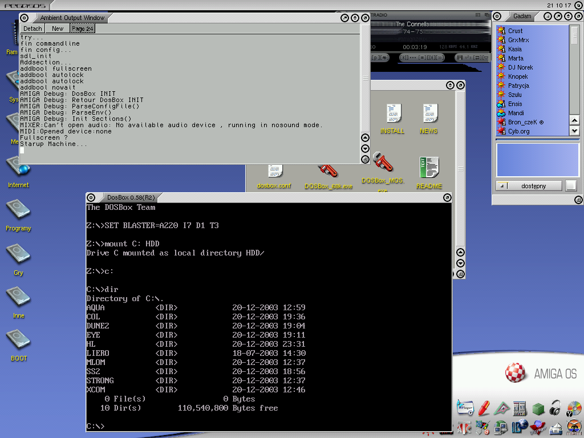584x438 pixels.
Task: Stop playback in the radio player
Action: (422, 58)
